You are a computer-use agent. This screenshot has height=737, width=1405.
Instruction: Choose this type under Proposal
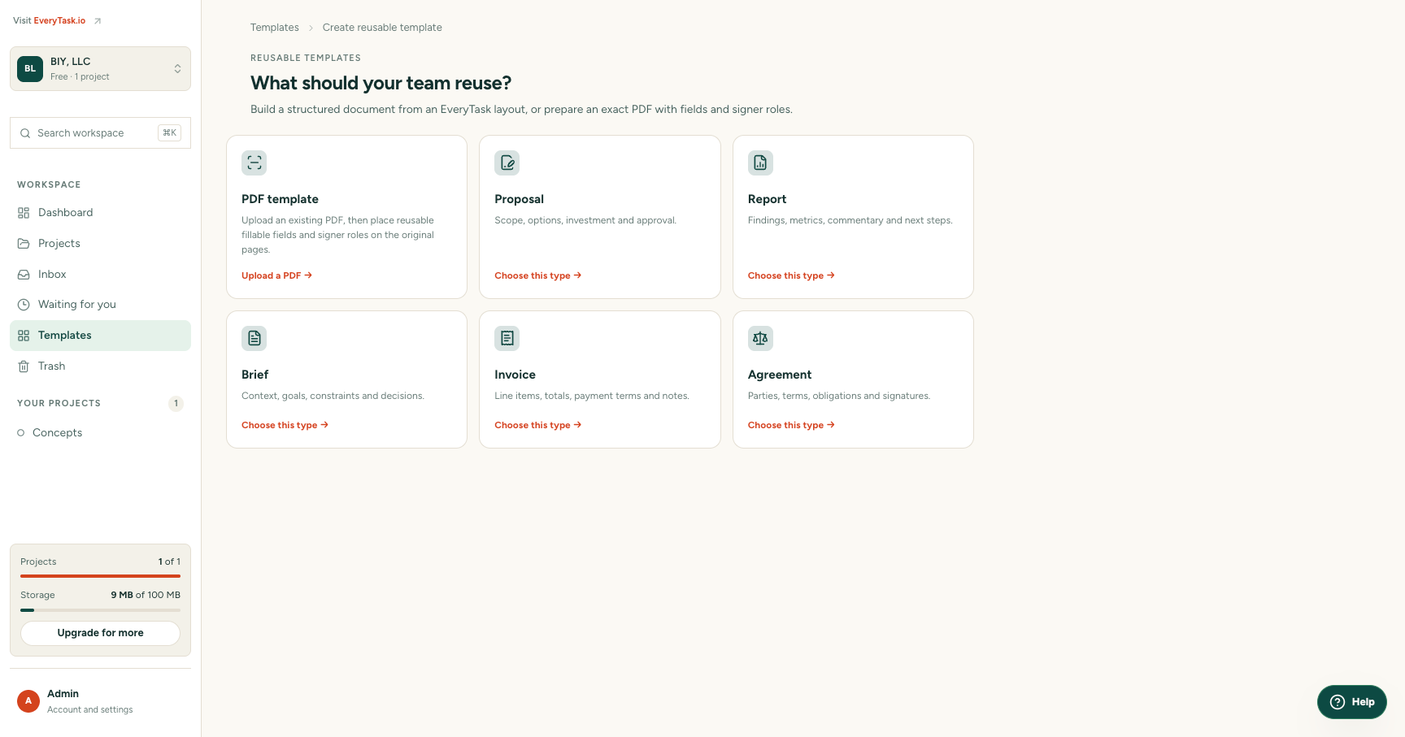click(x=537, y=275)
